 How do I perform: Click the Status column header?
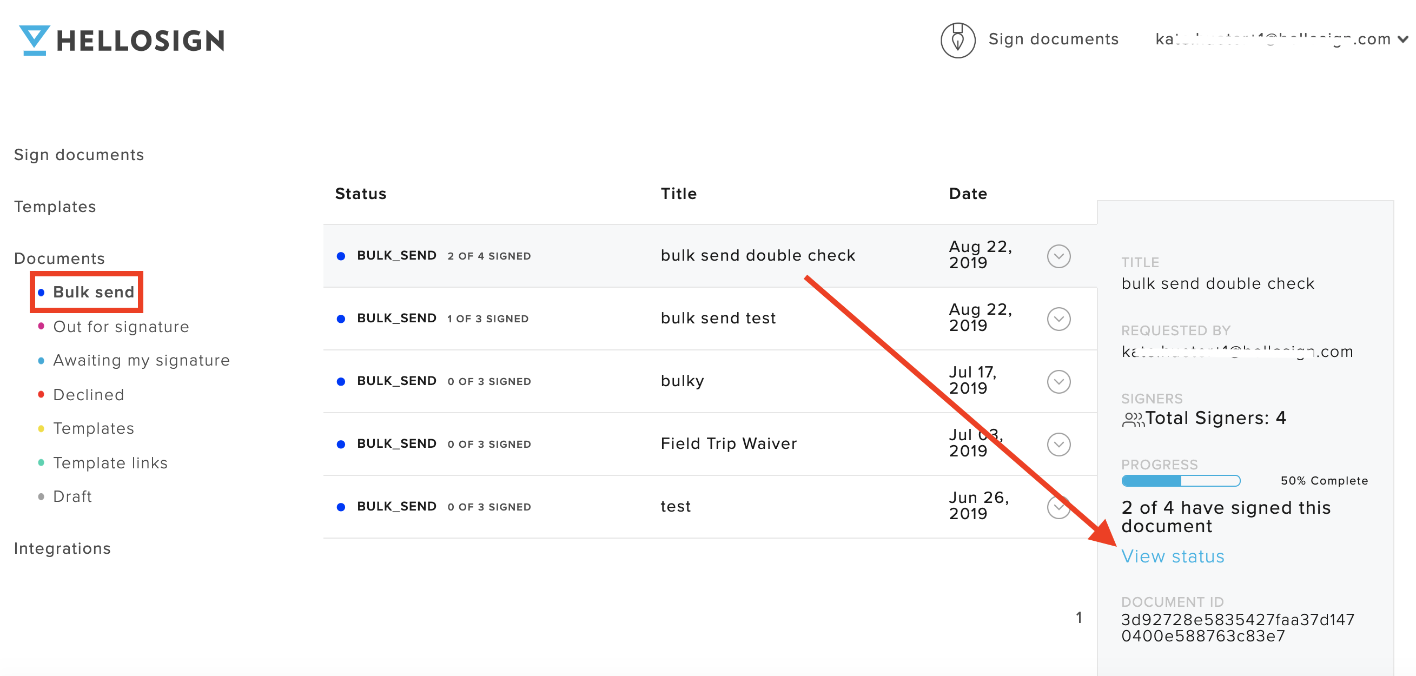[361, 194]
